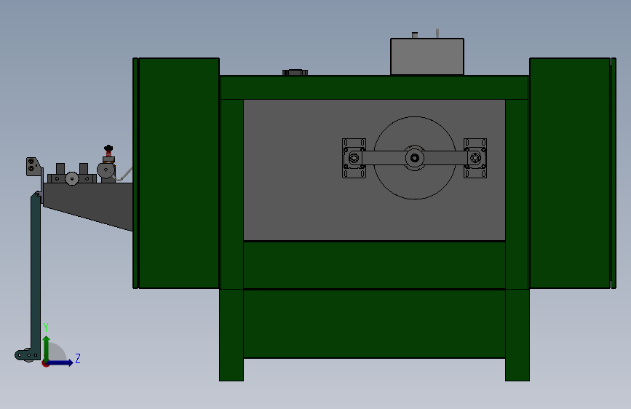Select the gray wedge-shaped support shelf

88,205
